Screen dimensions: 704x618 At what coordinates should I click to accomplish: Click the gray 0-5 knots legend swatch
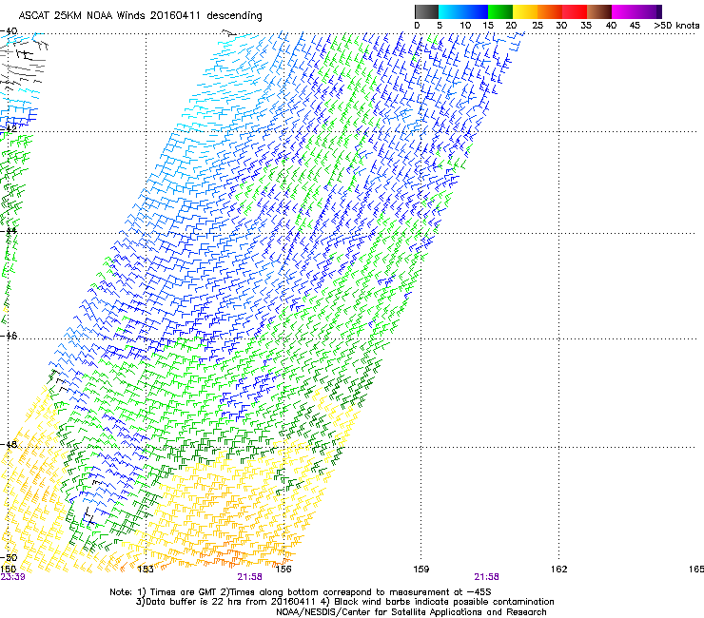(x=426, y=11)
